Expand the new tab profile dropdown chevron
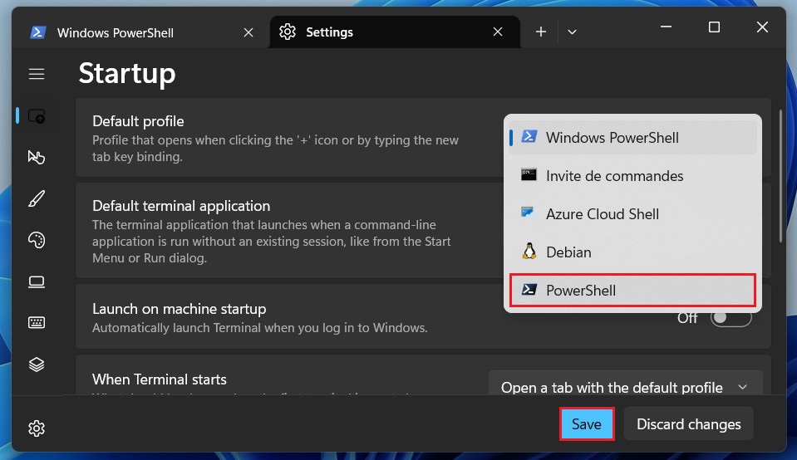The height and width of the screenshot is (460, 797). tap(572, 32)
